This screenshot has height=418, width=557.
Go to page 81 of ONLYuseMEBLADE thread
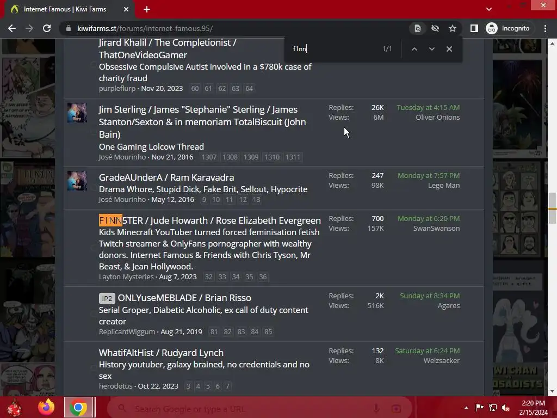[x=214, y=332]
